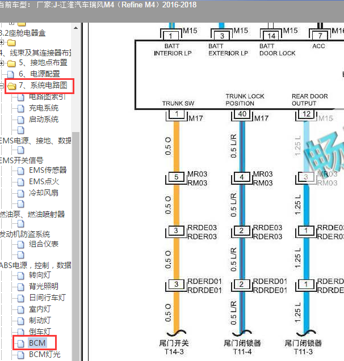Viewport: 344px width, 361px height.
Task: Open the 充电系统 diagram
Action: click(44, 108)
